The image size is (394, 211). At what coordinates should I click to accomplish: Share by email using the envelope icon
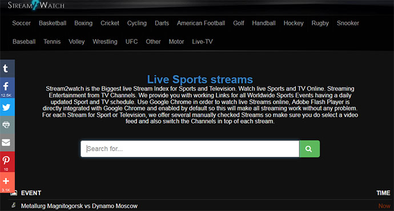pos(7,143)
